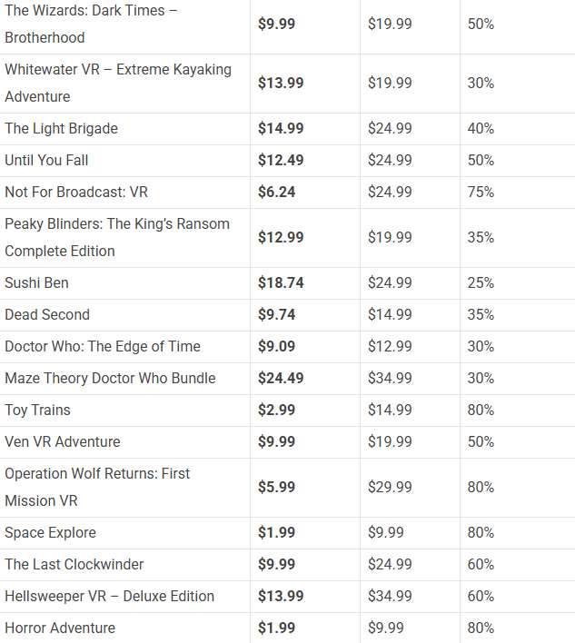Click The Light Brigade game name
The height and width of the screenshot is (643, 575).
(x=61, y=129)
